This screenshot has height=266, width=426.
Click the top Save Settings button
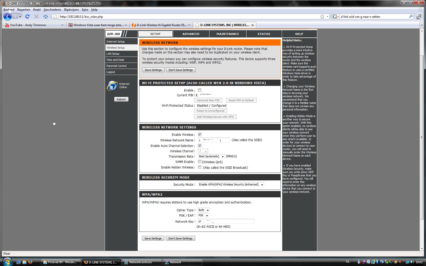point(153,70)
